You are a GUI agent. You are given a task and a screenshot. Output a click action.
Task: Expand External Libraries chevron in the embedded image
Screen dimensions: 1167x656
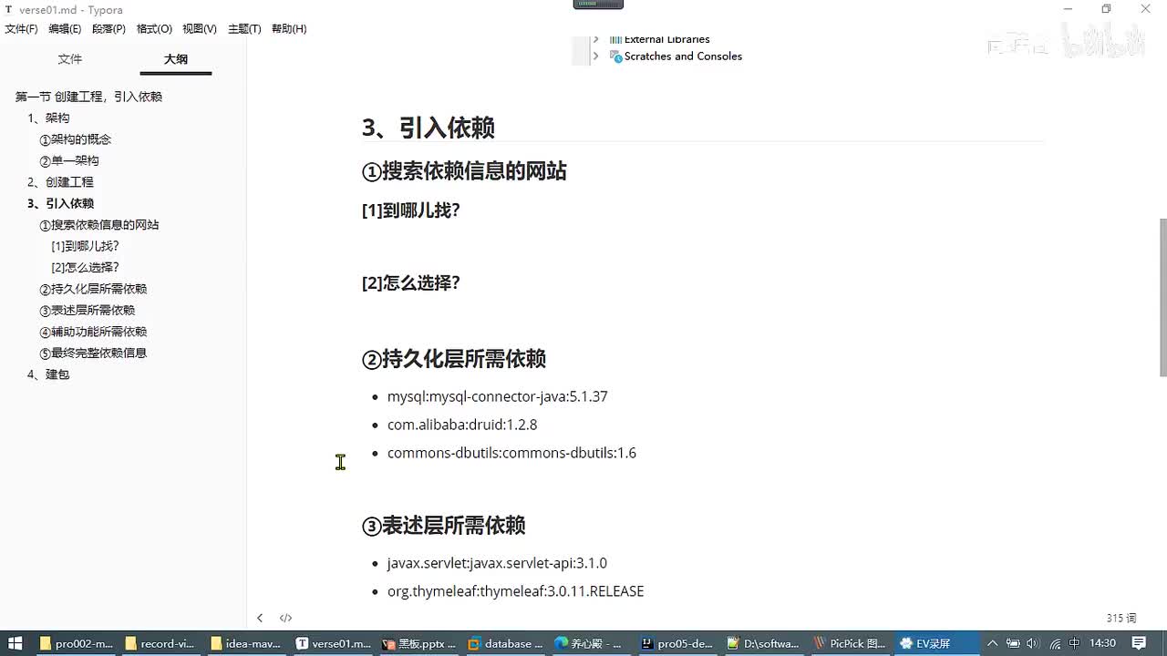pos(595,39)
